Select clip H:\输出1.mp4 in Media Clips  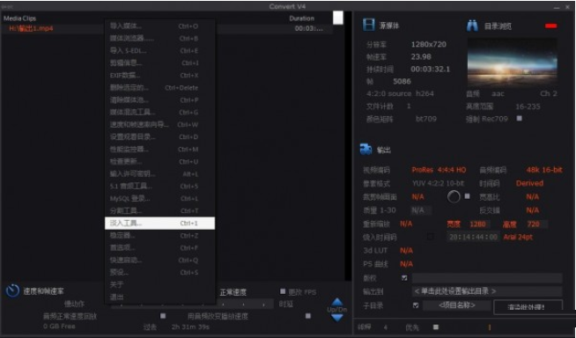click(x=31, y=28)
